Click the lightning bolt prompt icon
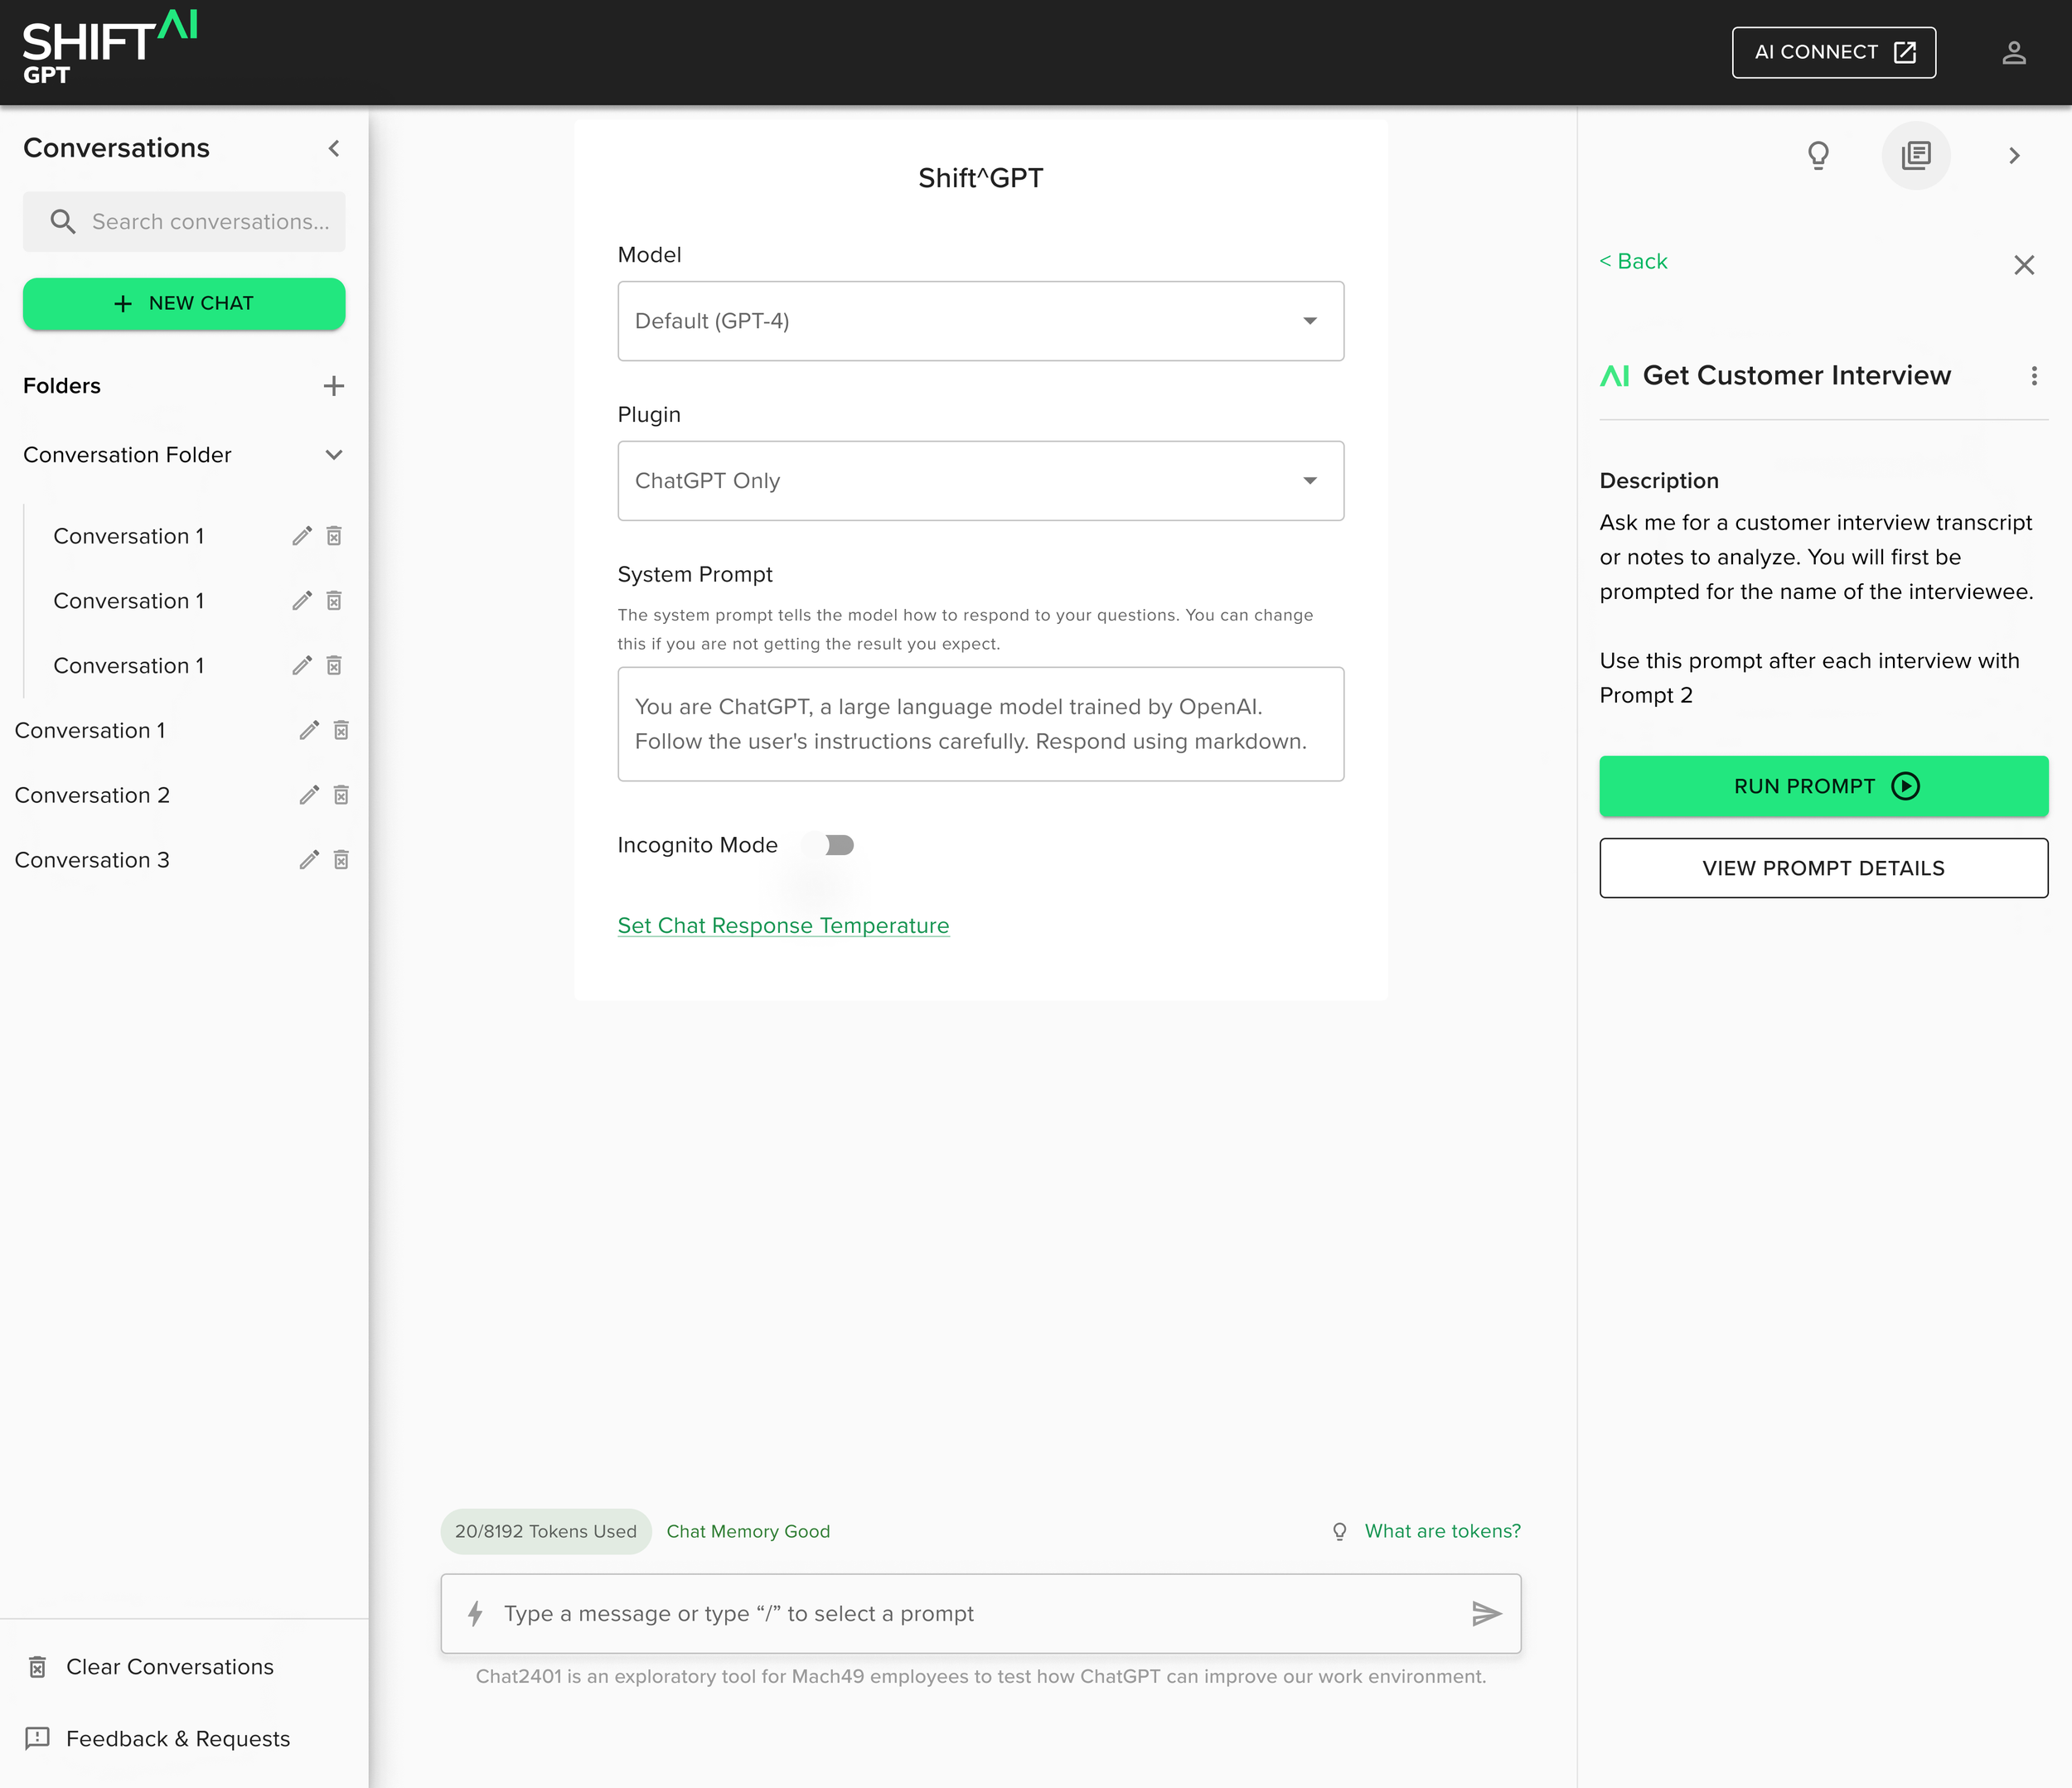Viewport: 2072px width, 1788px height. 476,1613
